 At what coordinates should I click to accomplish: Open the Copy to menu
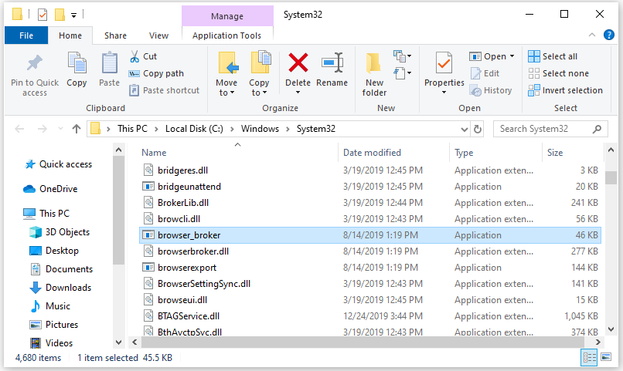tap(260, 74)
